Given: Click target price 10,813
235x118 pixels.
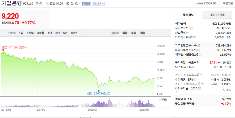Looking at the screenshot, I should tap(227, 63).
